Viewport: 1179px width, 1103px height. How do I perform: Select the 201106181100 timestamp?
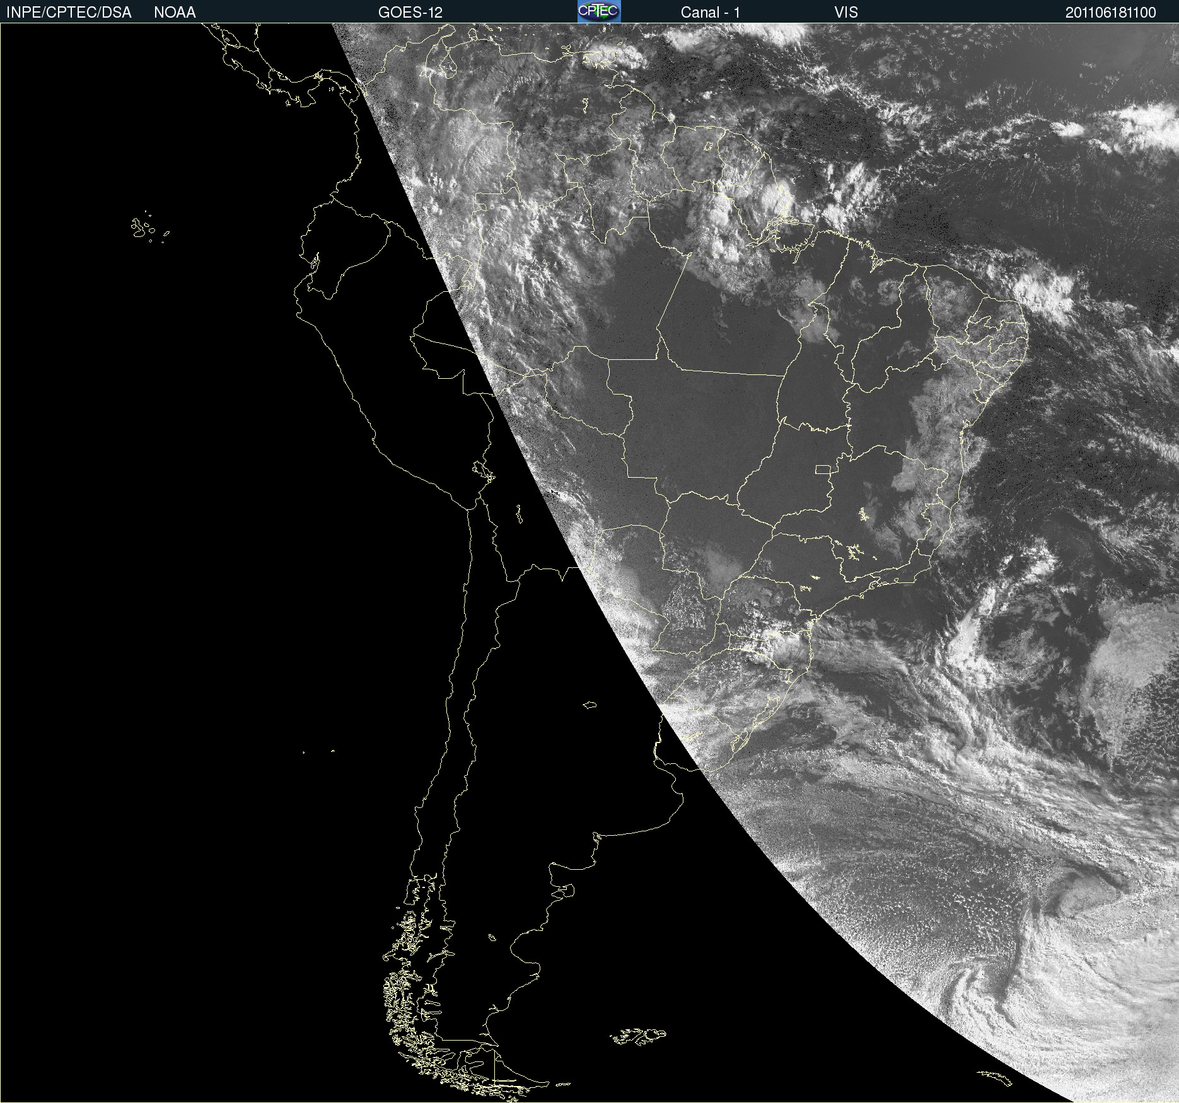(x=1111, y=13)
